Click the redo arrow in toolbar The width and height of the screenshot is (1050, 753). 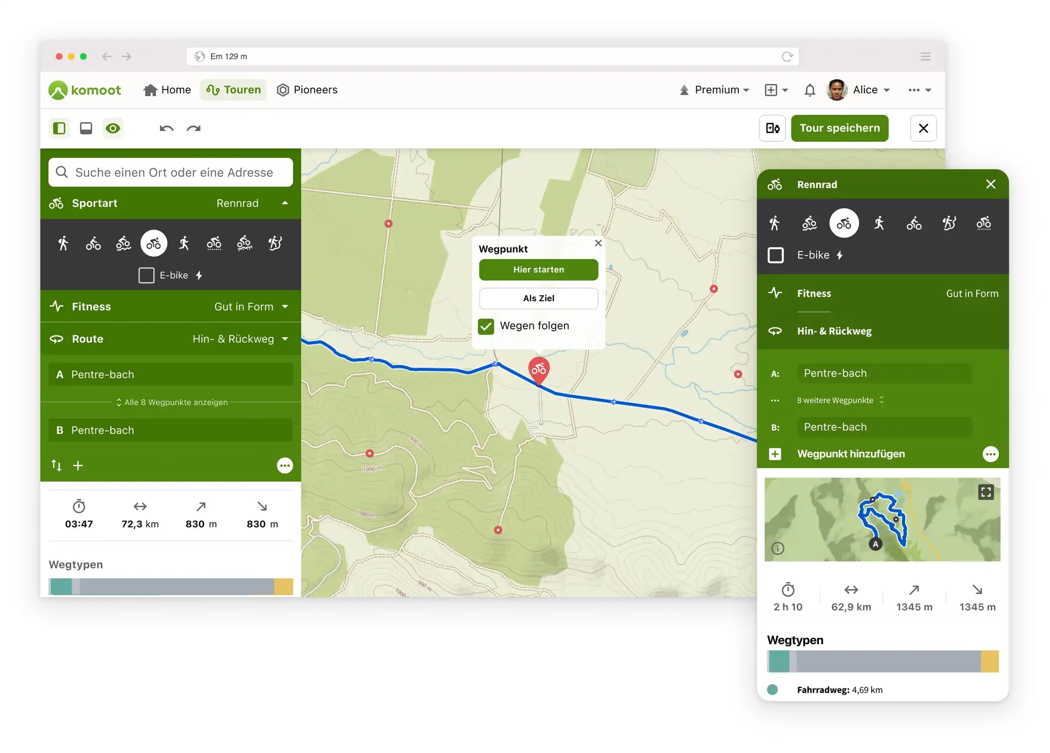pos(194,128)
